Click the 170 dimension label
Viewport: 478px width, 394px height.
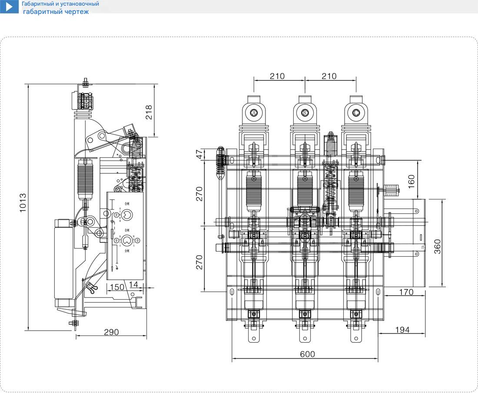pyautogui.click(x=406, y=292)
